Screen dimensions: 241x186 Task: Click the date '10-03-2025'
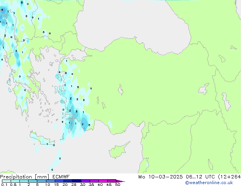pos(165,177)
